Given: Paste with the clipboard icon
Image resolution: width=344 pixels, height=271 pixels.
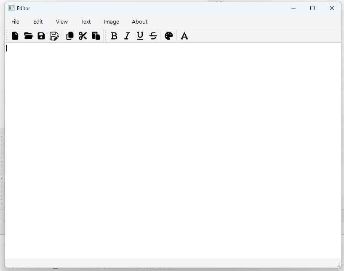Looking at the screenshot, I should pyautogui.click(x=96, y=36).
